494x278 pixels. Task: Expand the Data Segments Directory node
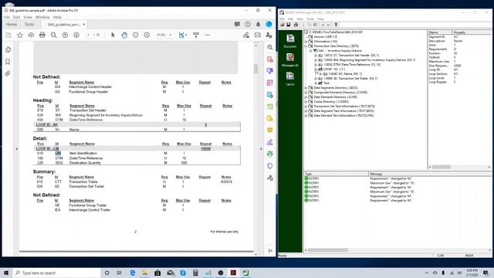tap(306, 87)
